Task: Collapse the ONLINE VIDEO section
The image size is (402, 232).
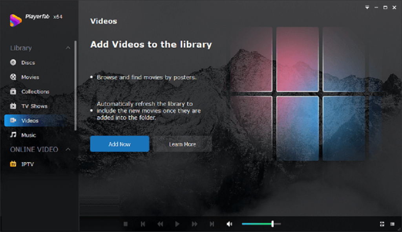Action: tap(68, 149)
